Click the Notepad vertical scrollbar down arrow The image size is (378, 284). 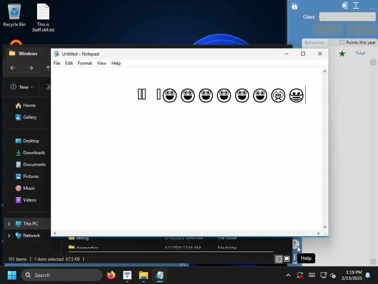(325, 227)
